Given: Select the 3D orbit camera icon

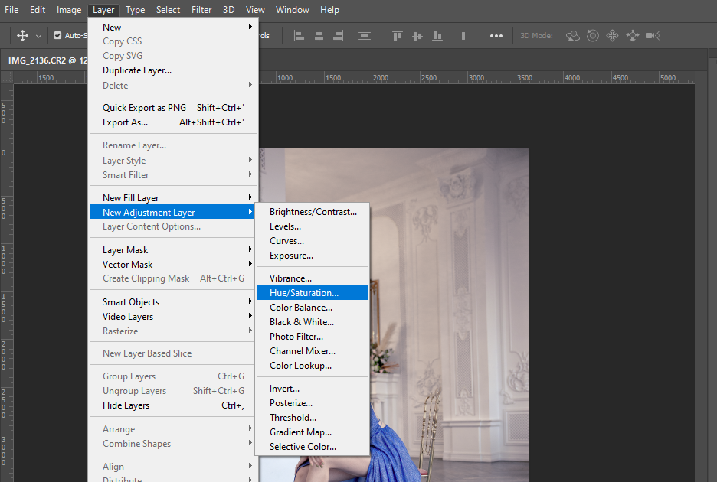Looking at the screenshot, I should (x=572, y=36).
